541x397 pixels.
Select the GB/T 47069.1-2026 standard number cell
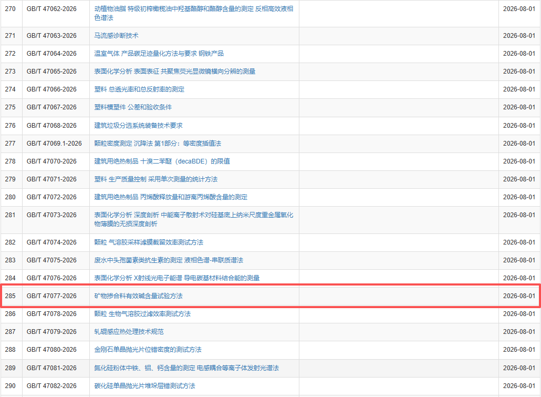(54, 144)
